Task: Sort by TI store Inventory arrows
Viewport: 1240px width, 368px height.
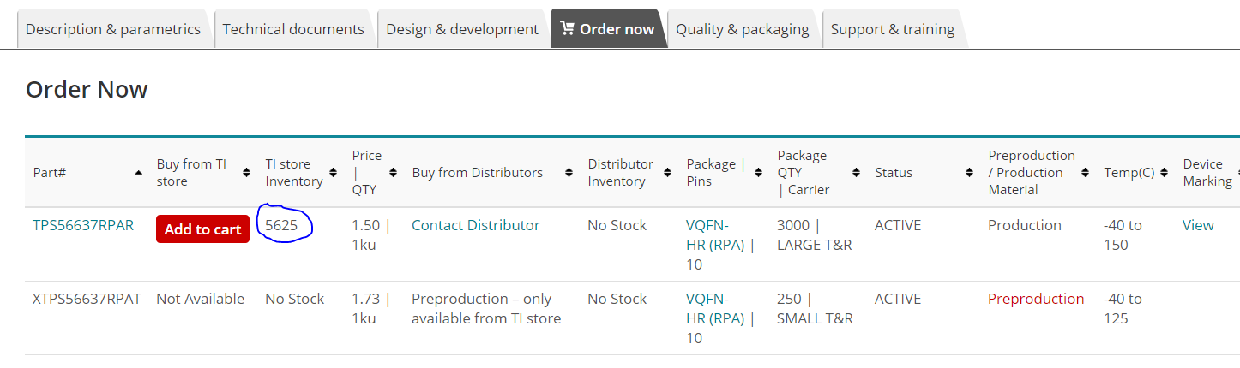Action: coord(333,173)
